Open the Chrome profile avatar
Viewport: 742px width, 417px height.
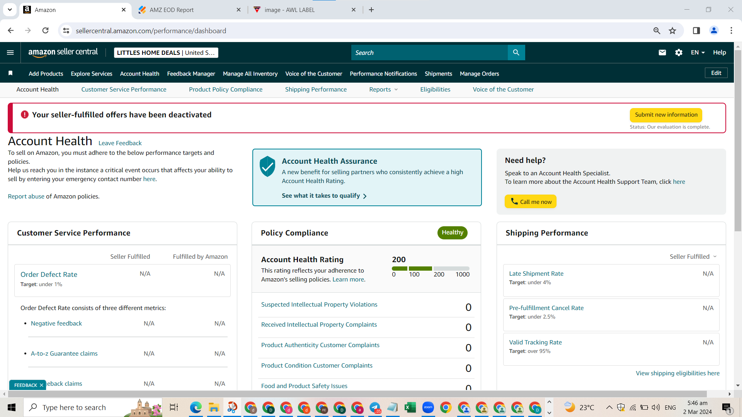[x=714, y=31]
